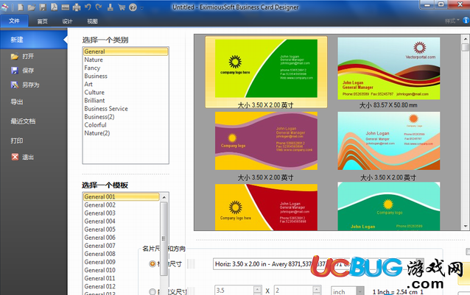Redo the last action

pyautogui.click(x=99, y=7)
